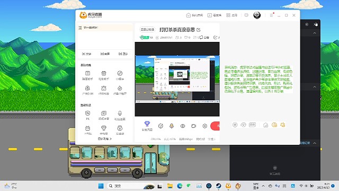Screen dimensions: 339x191
Task: Open the Windows Start menu
Action: coord(101,186)
